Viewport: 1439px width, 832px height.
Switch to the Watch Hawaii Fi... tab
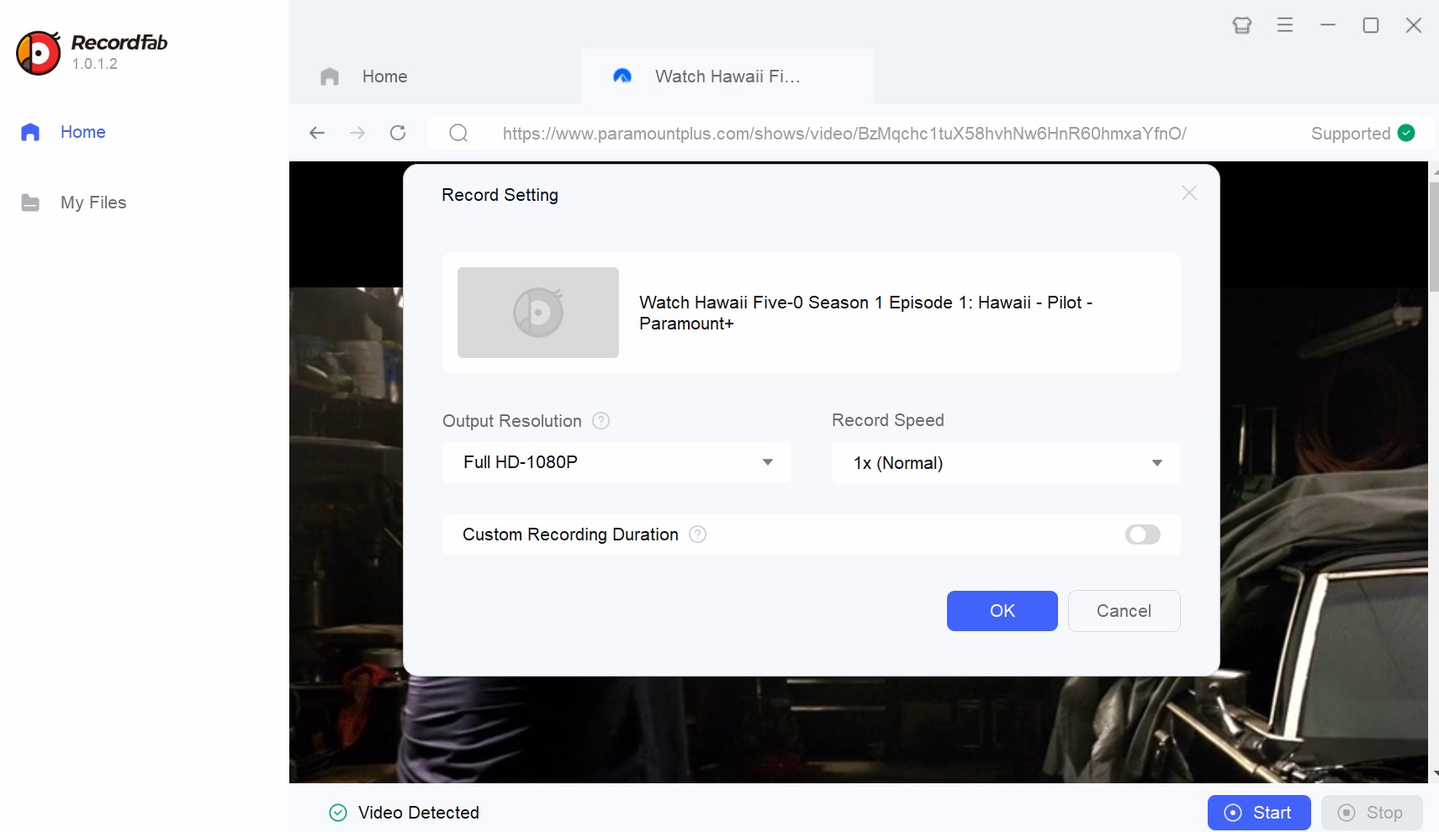(x=727, y=76)
